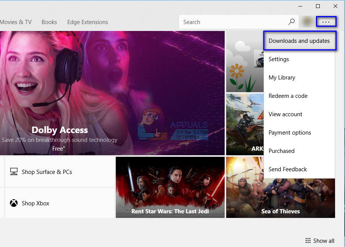Choose My Library in the menu
The height and width of the screenshot is (247, 345).
coord(299,78)
